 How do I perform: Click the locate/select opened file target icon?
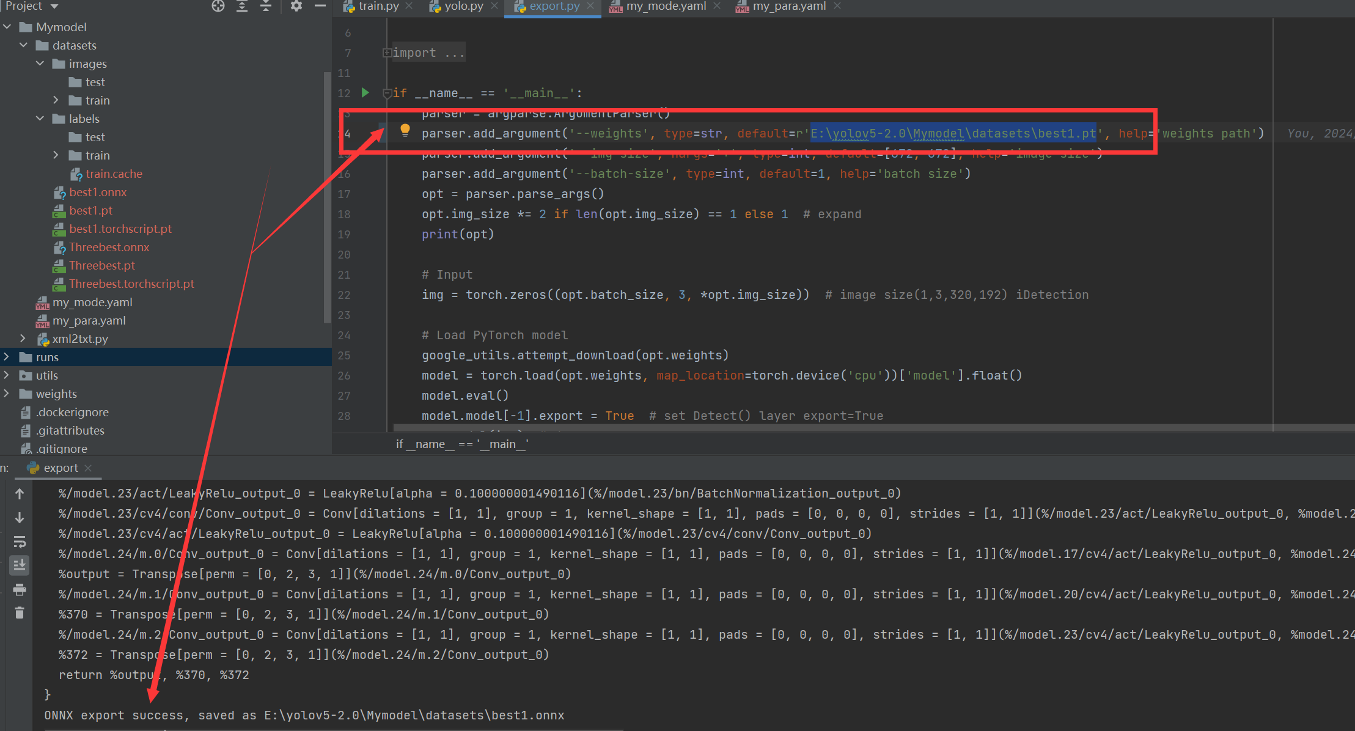click(x=218, y=6)
